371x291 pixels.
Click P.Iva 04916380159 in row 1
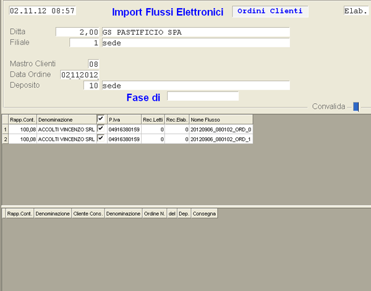[x=124, y=129]
